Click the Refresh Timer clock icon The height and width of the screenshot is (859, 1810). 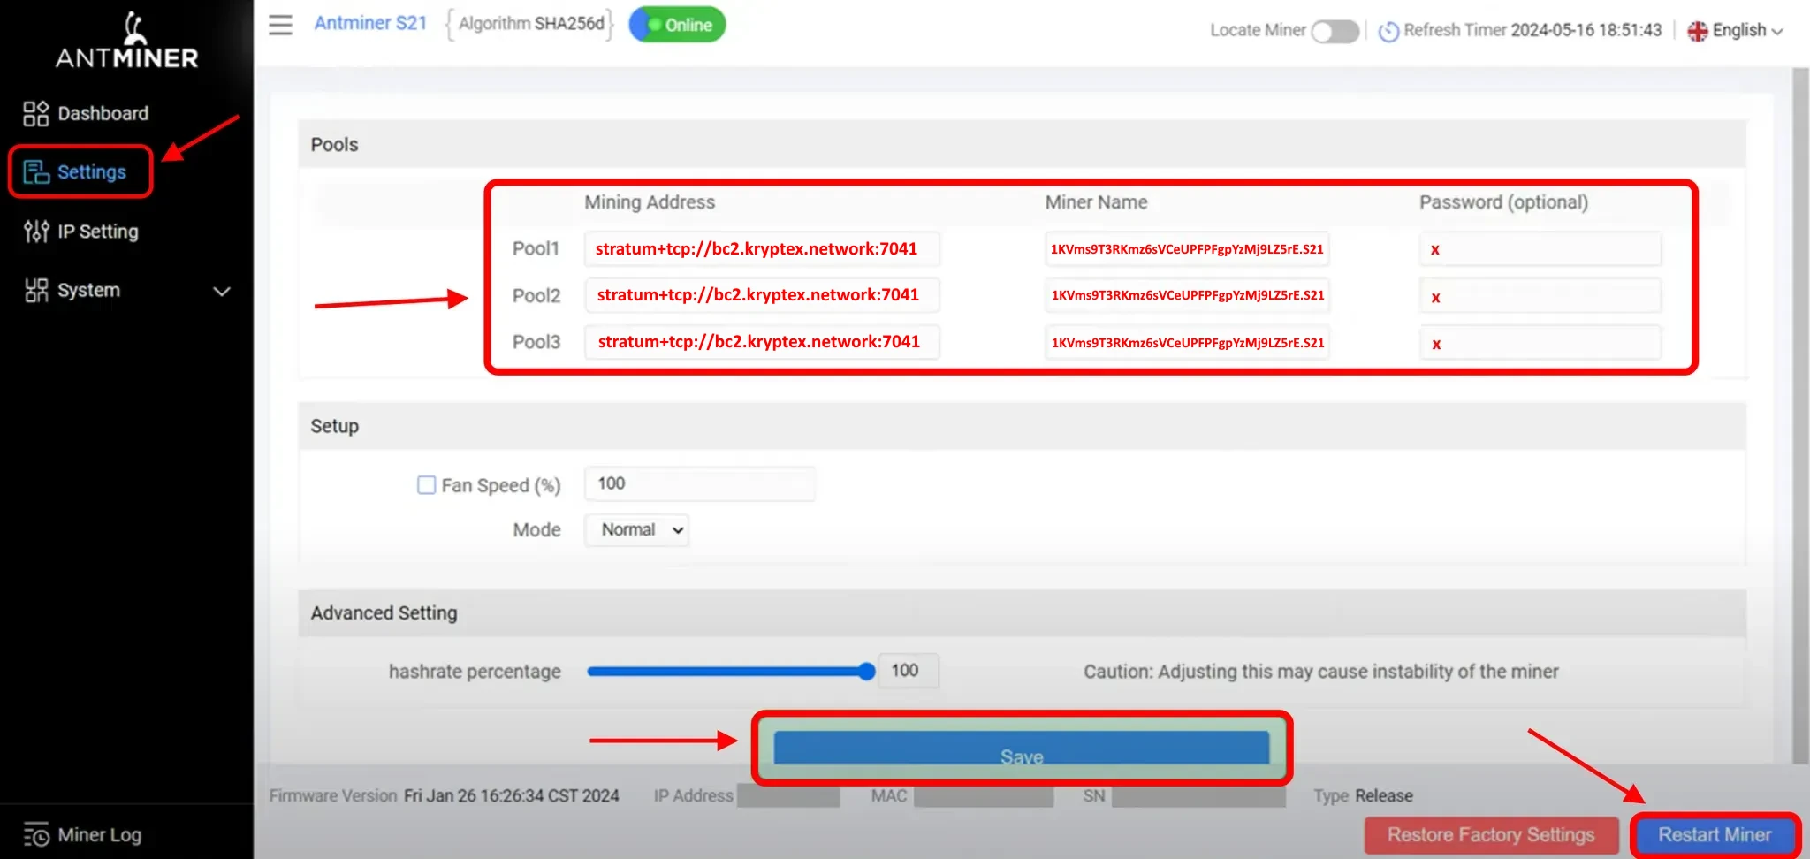1388,31
